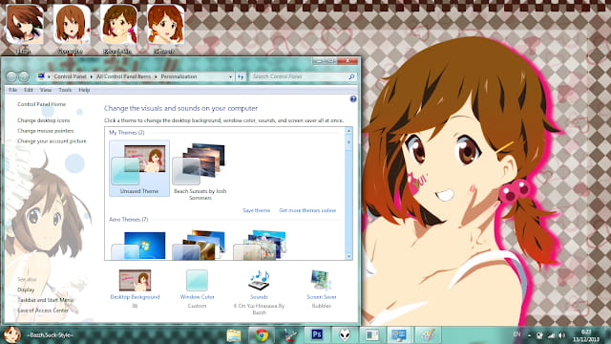Switch to Personalization window in taskbar
Viewport: 611px width, 344px height.
click(399, 335)
